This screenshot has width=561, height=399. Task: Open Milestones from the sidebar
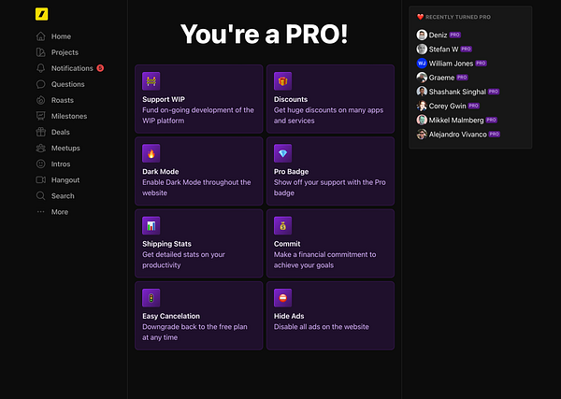(x=69, y=116)
